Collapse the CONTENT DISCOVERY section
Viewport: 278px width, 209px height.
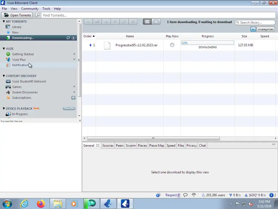[x=4, y=76]
